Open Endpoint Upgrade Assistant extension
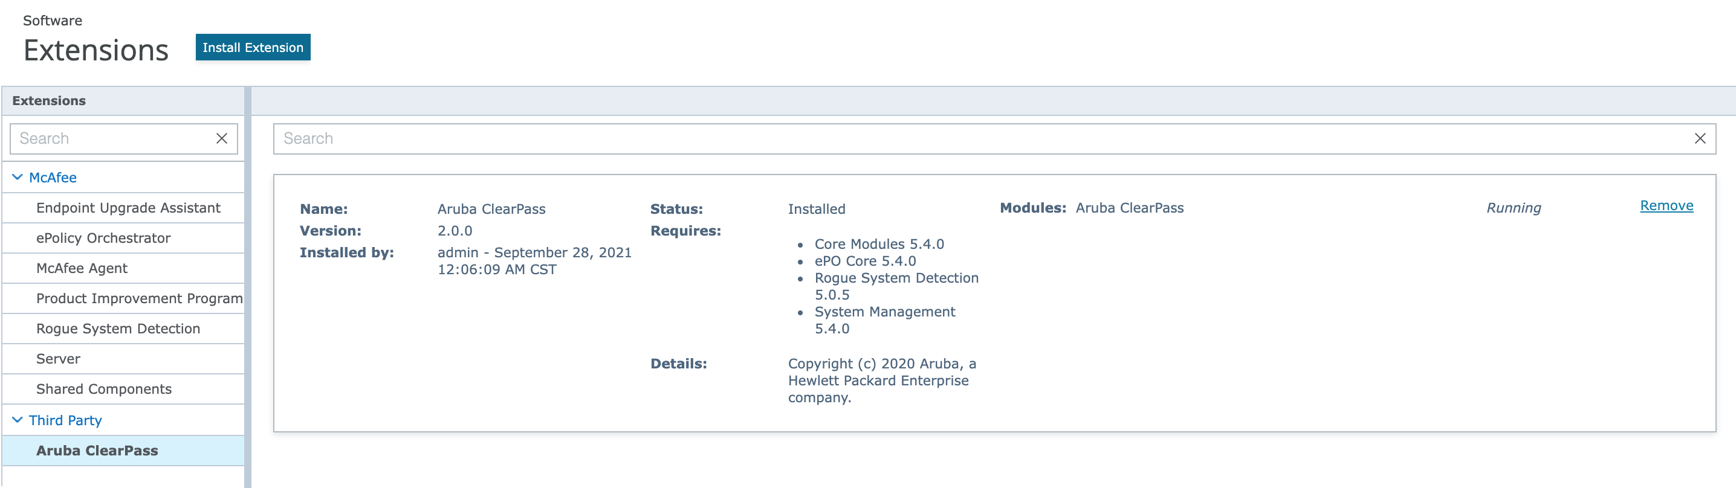The height and width of the screenshot is (488, 1736). tap(123, 207)
